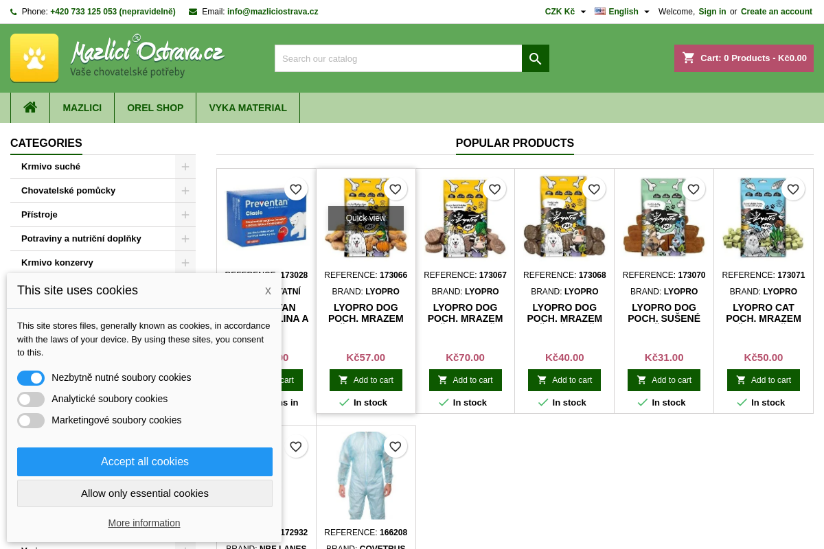Add Kč57.00 Lyopro Dog to cart
Screen dimensions: 824x549
tap(366, 380)
